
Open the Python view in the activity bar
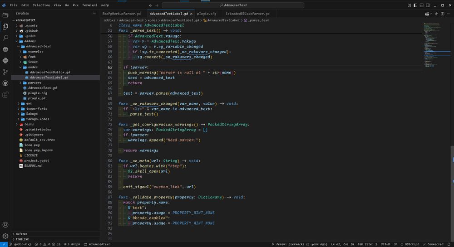click(x=5, y=60)
